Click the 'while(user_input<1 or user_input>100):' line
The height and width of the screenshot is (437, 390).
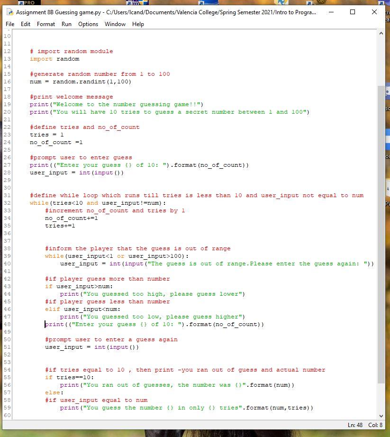pos(117,256)
